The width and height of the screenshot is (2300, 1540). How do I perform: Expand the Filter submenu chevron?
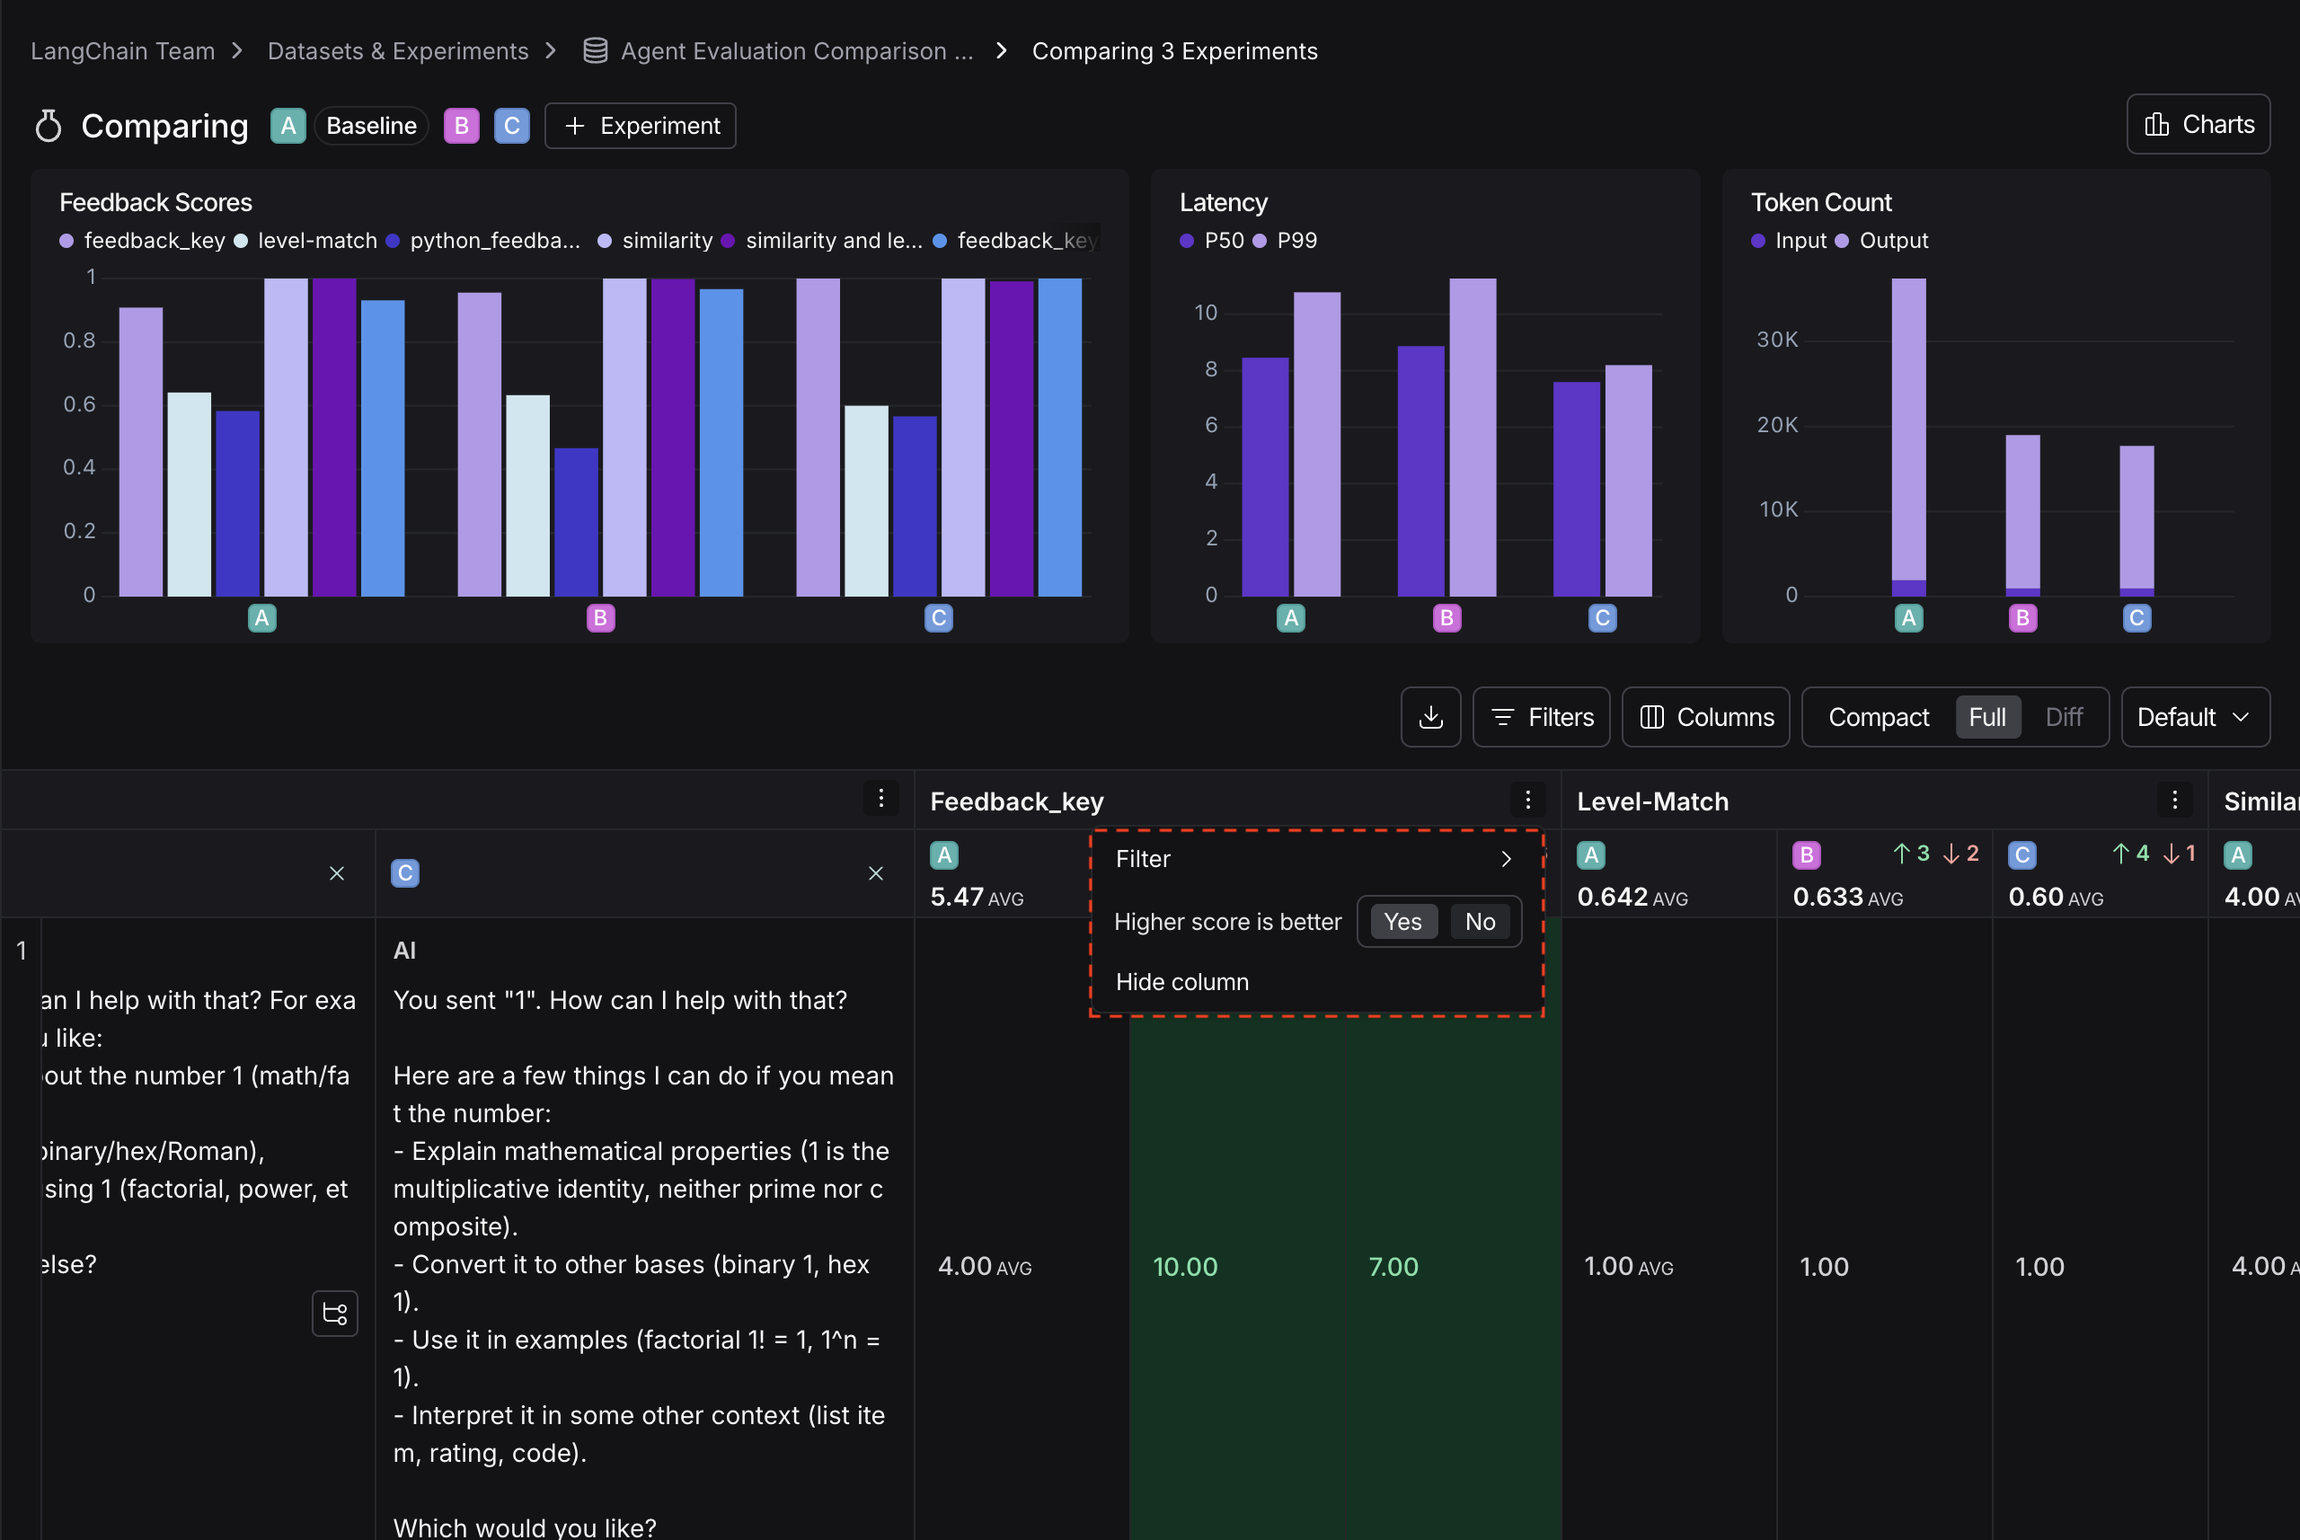(1507, 858)
